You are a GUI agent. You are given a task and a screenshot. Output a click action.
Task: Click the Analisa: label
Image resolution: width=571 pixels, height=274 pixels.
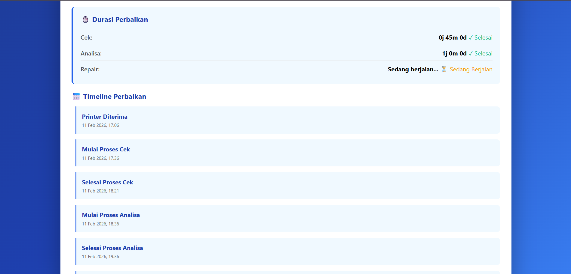tap(91, 54)
